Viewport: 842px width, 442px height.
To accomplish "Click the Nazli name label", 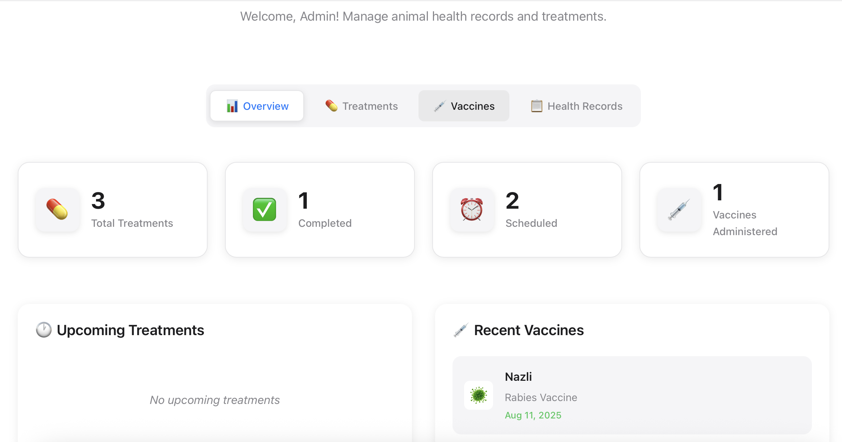I will tap(518, 376).
